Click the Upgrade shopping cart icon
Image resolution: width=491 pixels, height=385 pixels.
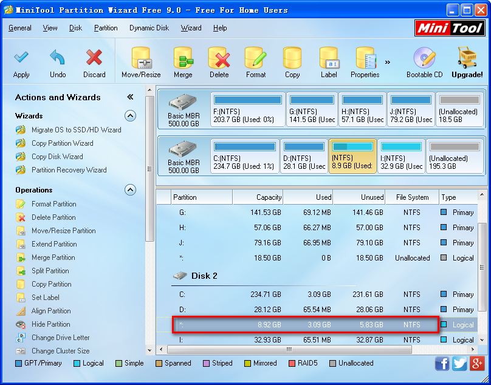click(x=467, y=58)
